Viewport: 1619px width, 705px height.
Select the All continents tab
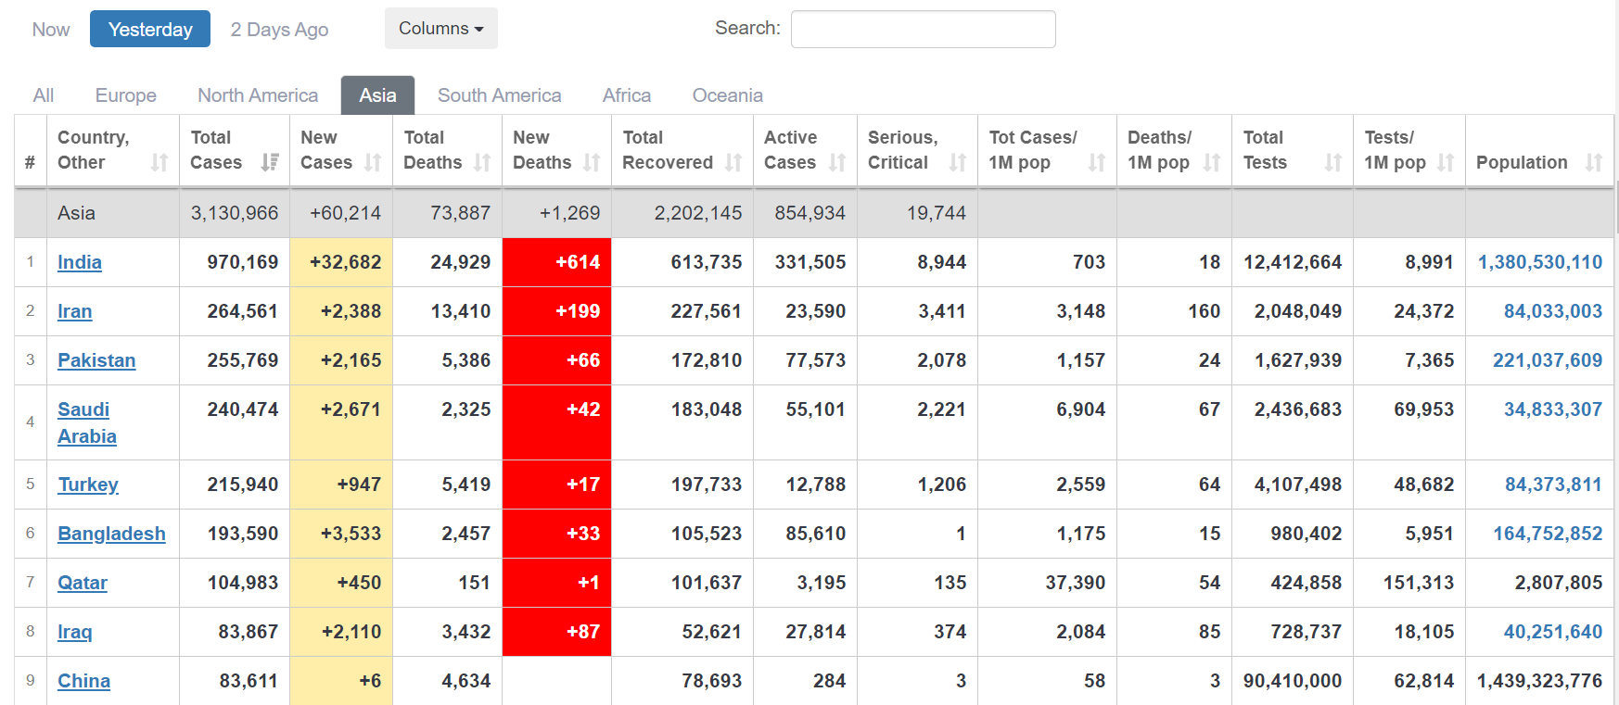click(x=44, y=95)
